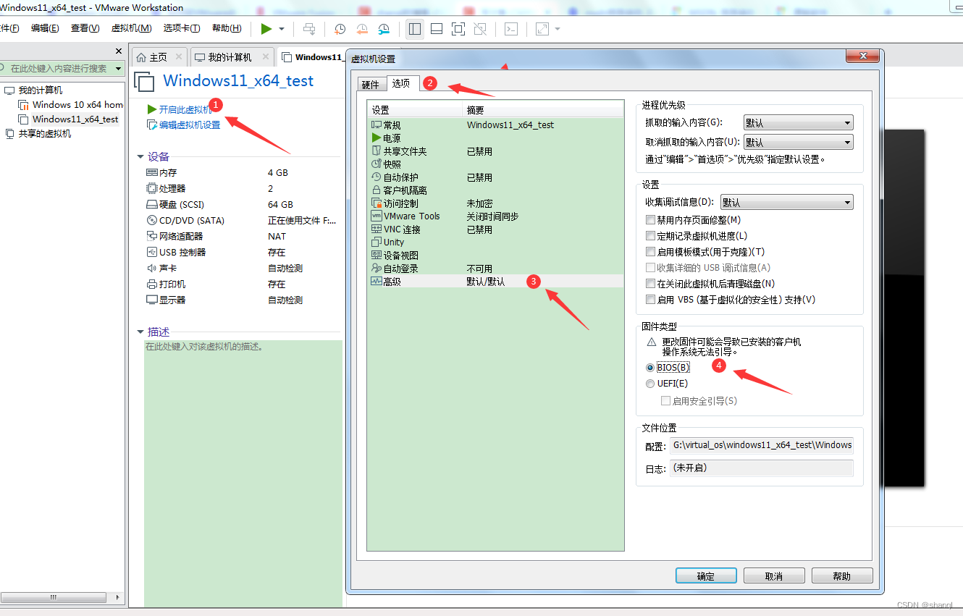Enter full screen mode via toolbar icon
Screen dimensions: 963x616
[x=458, y=29]
